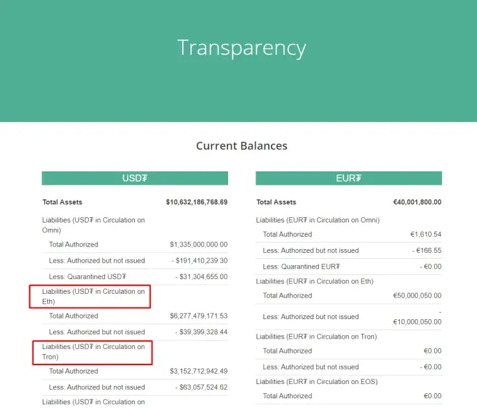Click Liabilities EUR₮ in Circulation on EOS
477x408 pixels.
click(317, 382)
